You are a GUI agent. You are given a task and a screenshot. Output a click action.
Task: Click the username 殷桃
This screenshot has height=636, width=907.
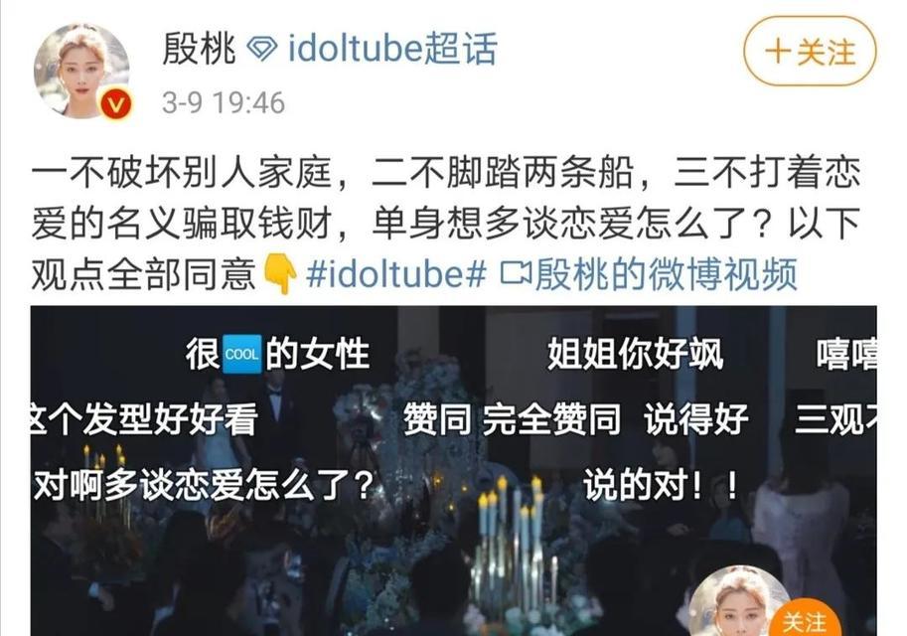(x=199, y=49)
